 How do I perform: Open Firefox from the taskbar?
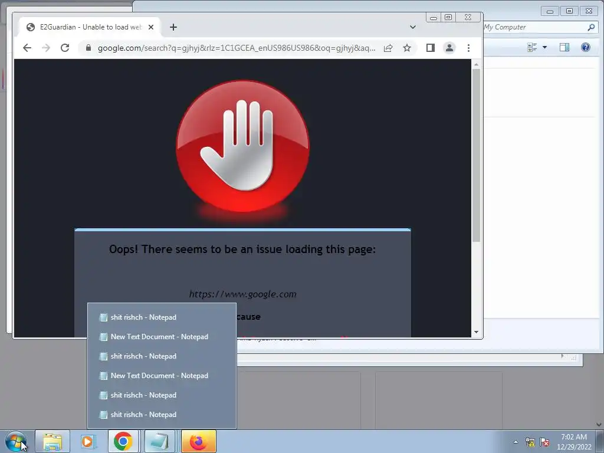pyautogui.click(x=198, y=441)
